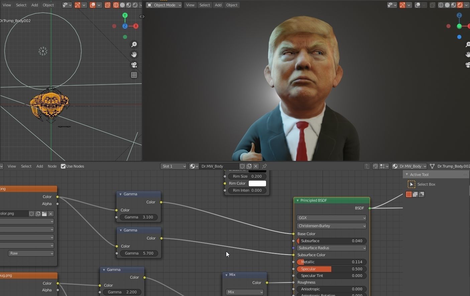
Task: Click the Metallic 0.114 slider
Action: [331, 262]
